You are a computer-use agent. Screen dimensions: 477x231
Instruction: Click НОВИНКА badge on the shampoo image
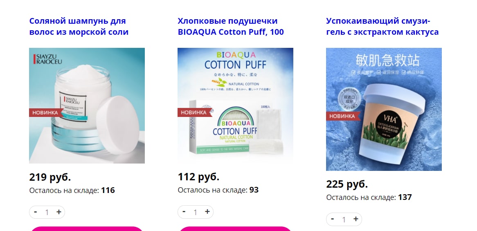[x=45, y=112]
